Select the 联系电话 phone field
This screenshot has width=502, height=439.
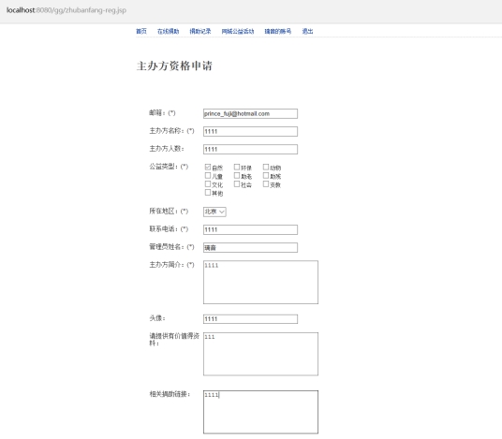[250, 229]
